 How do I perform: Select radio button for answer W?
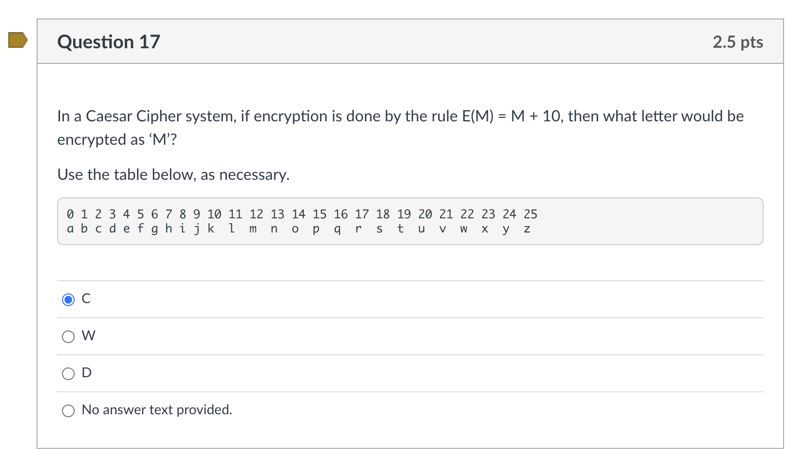point(68,336)
